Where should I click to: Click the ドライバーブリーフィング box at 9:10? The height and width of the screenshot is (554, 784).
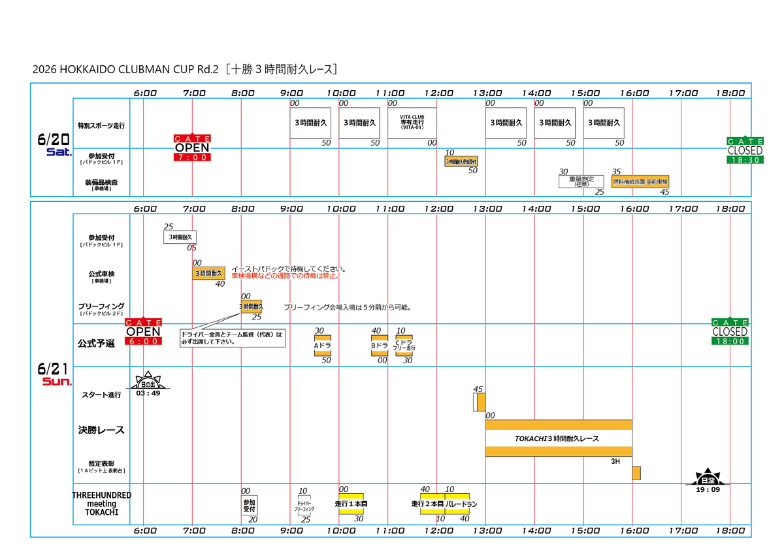pyautogui.click(x=304, y=505)
